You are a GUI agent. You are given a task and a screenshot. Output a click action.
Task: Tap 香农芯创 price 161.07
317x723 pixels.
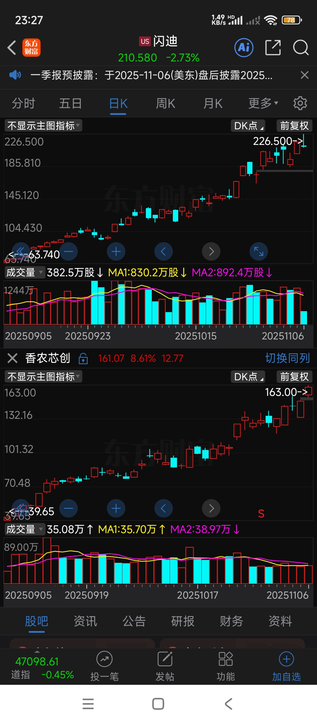(x=111, y=358)
